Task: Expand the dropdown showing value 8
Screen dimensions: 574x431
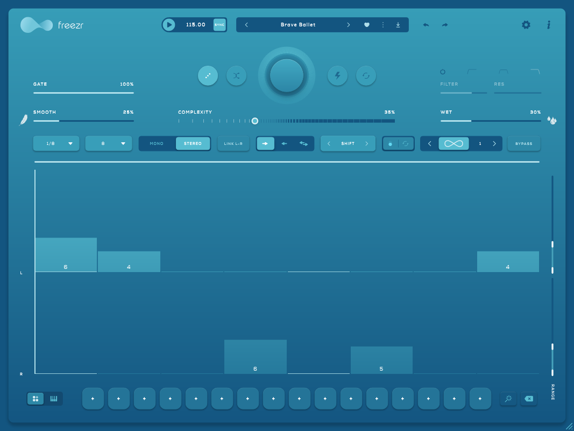Action: pyautogui.click(x=108, y=144)
